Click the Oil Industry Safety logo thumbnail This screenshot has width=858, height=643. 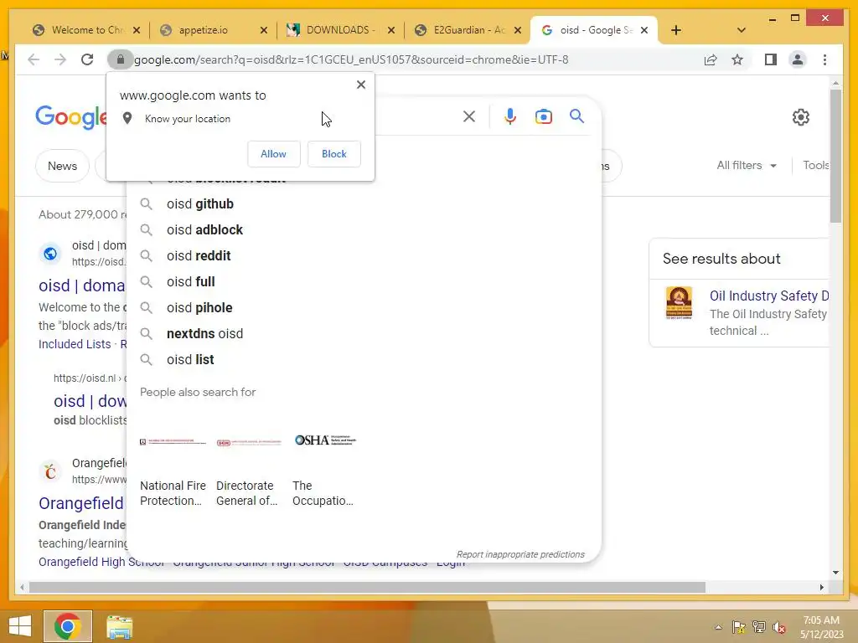(679, 302)
